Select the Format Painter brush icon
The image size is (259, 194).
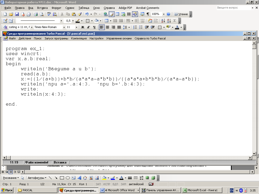pos(80,14)
